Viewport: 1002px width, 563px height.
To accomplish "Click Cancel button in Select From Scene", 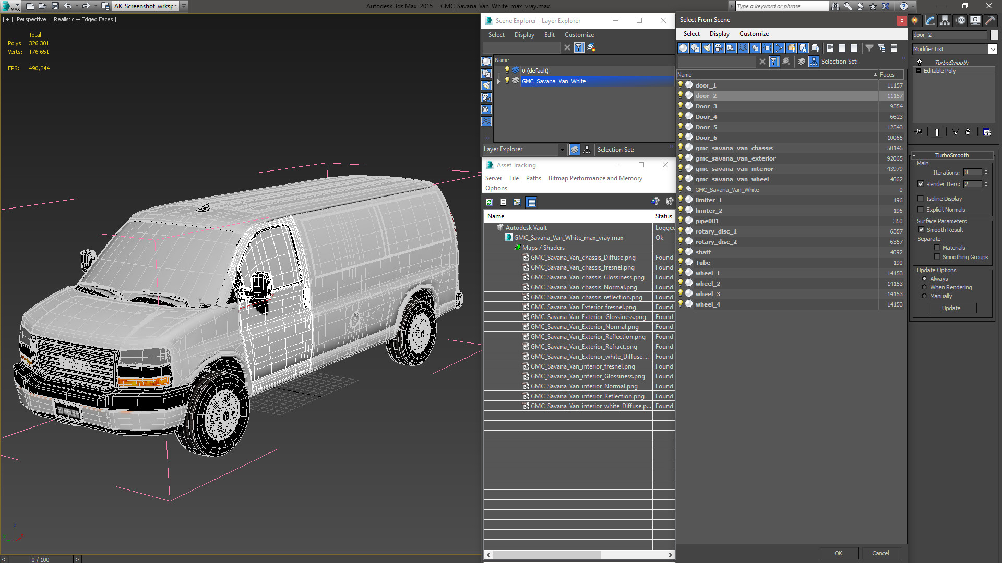I will click(x=880, y=553).
